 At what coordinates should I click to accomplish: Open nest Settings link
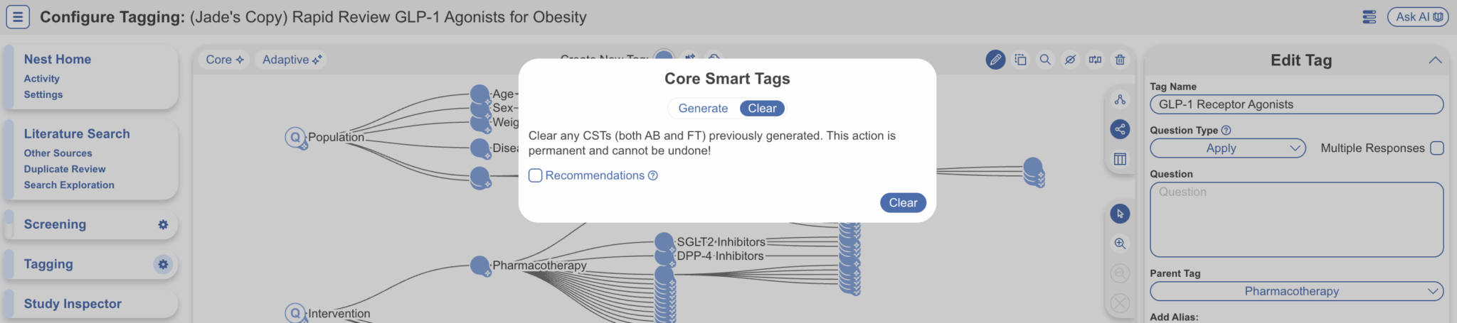(x=43, y=94)
